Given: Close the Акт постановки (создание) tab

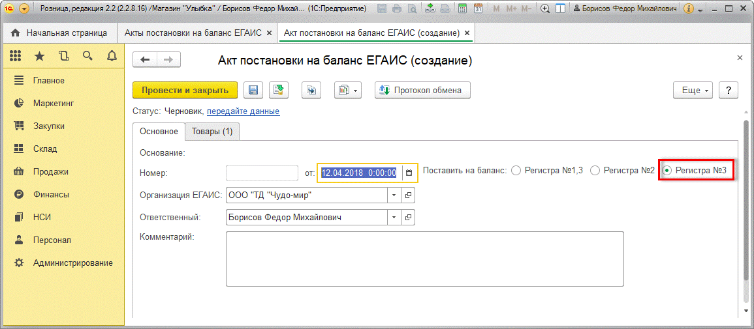Looking at the screenshot, I should pyautogui.click(x=467, y=33).
